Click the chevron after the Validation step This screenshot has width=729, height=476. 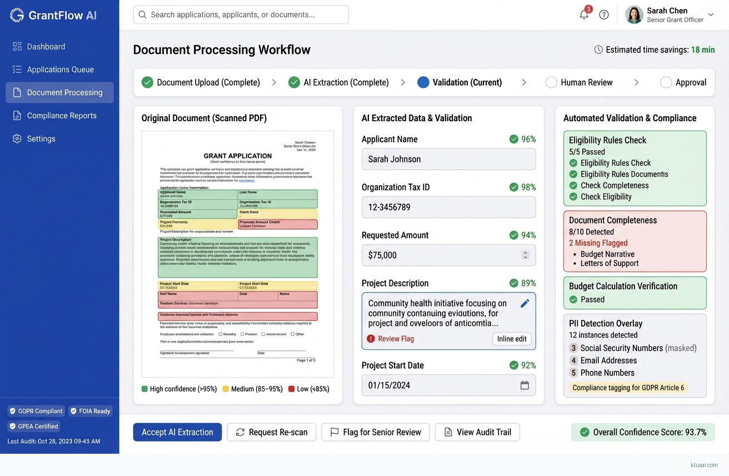pyautogui.click(x=524, y=82)
